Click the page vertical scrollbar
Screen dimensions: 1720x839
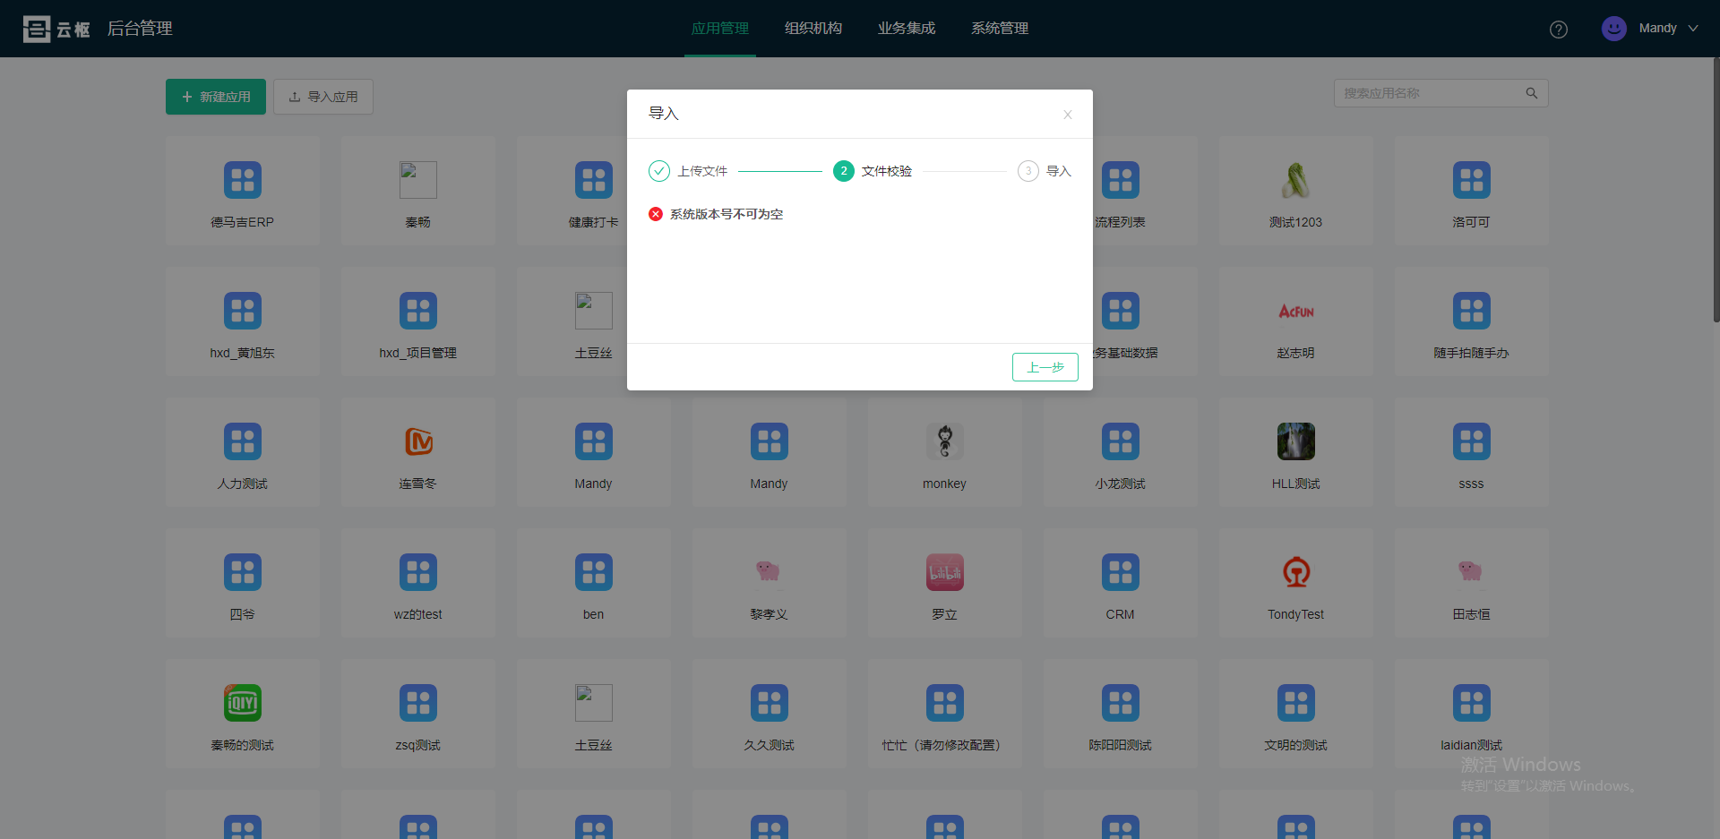[1716, 190]
